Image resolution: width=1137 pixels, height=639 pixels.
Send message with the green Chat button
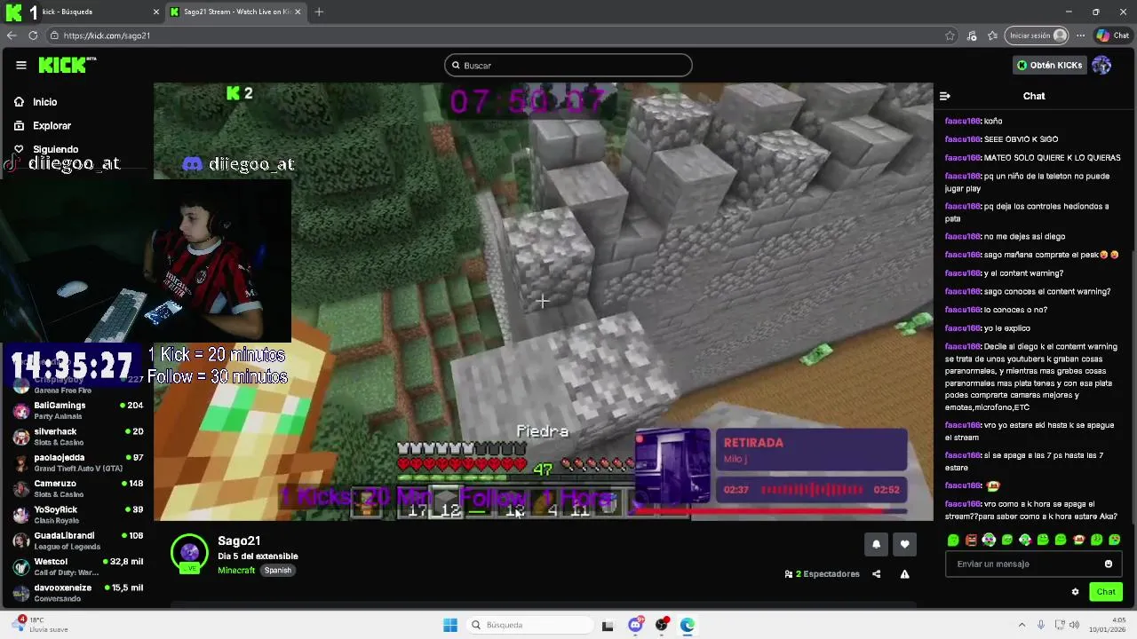pyautogui.click(x=1106, y=592)
